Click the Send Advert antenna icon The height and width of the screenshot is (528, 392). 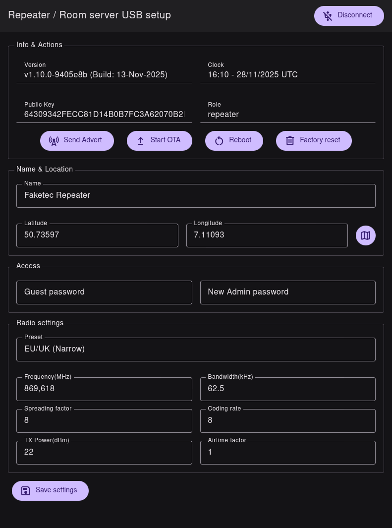point(54,141)
